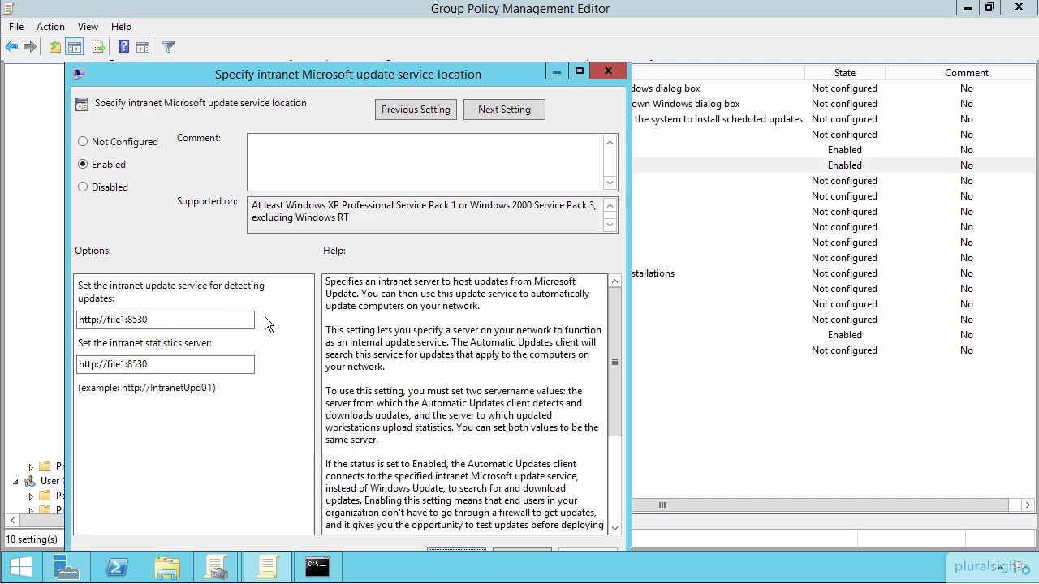This screenshot has width=1039, height=584.
Task: Click the policy setting icon beside the heading
Action: [x=81, y=104]
